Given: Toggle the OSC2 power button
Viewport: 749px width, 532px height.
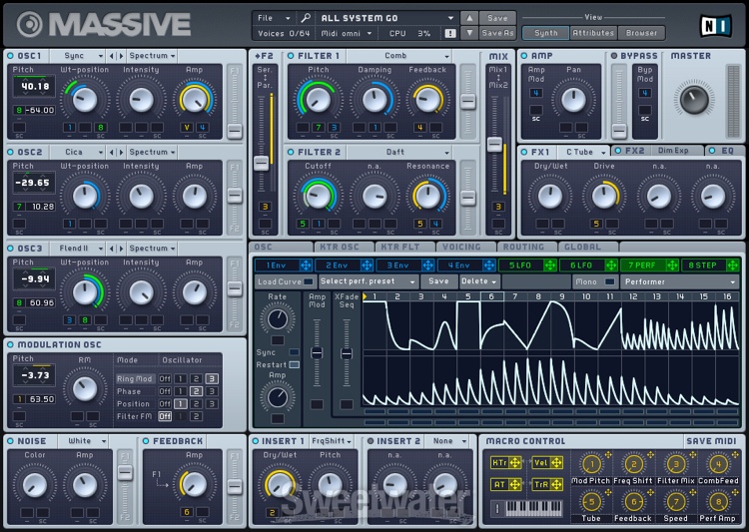Looking at the screenshot, I should 11,153.
